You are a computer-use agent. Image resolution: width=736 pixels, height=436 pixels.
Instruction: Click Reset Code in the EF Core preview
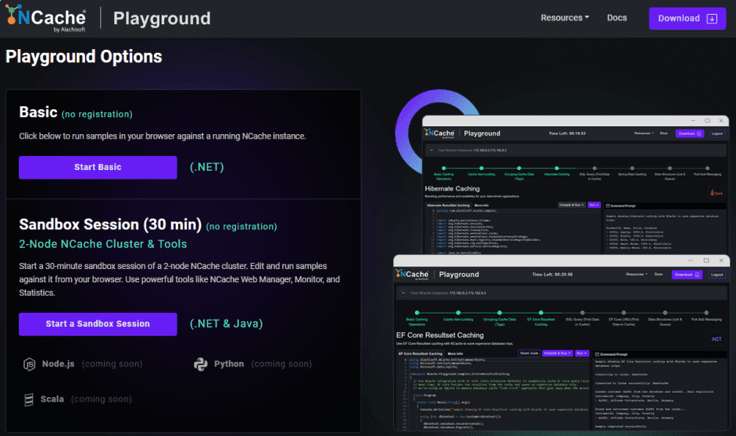[x=529, y=353]
